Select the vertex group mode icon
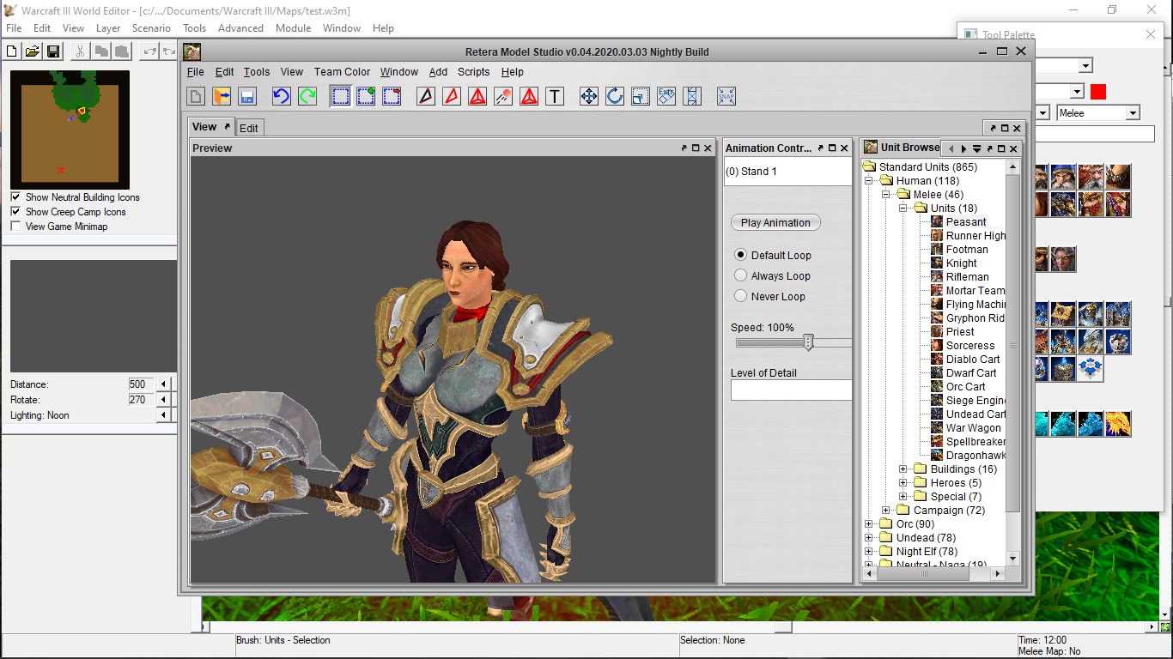The height and width of the screenshot is (659, 1173). tap(478, 96)
